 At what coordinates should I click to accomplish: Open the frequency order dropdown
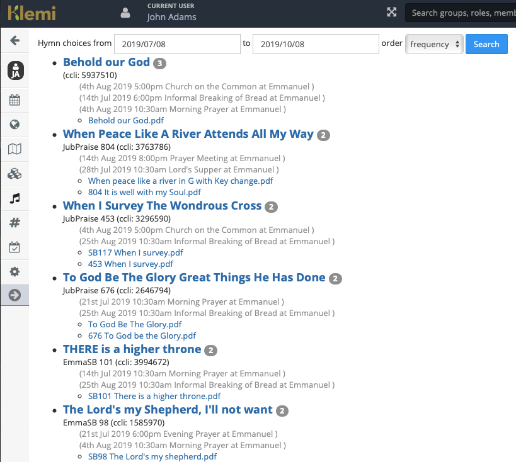434,44
